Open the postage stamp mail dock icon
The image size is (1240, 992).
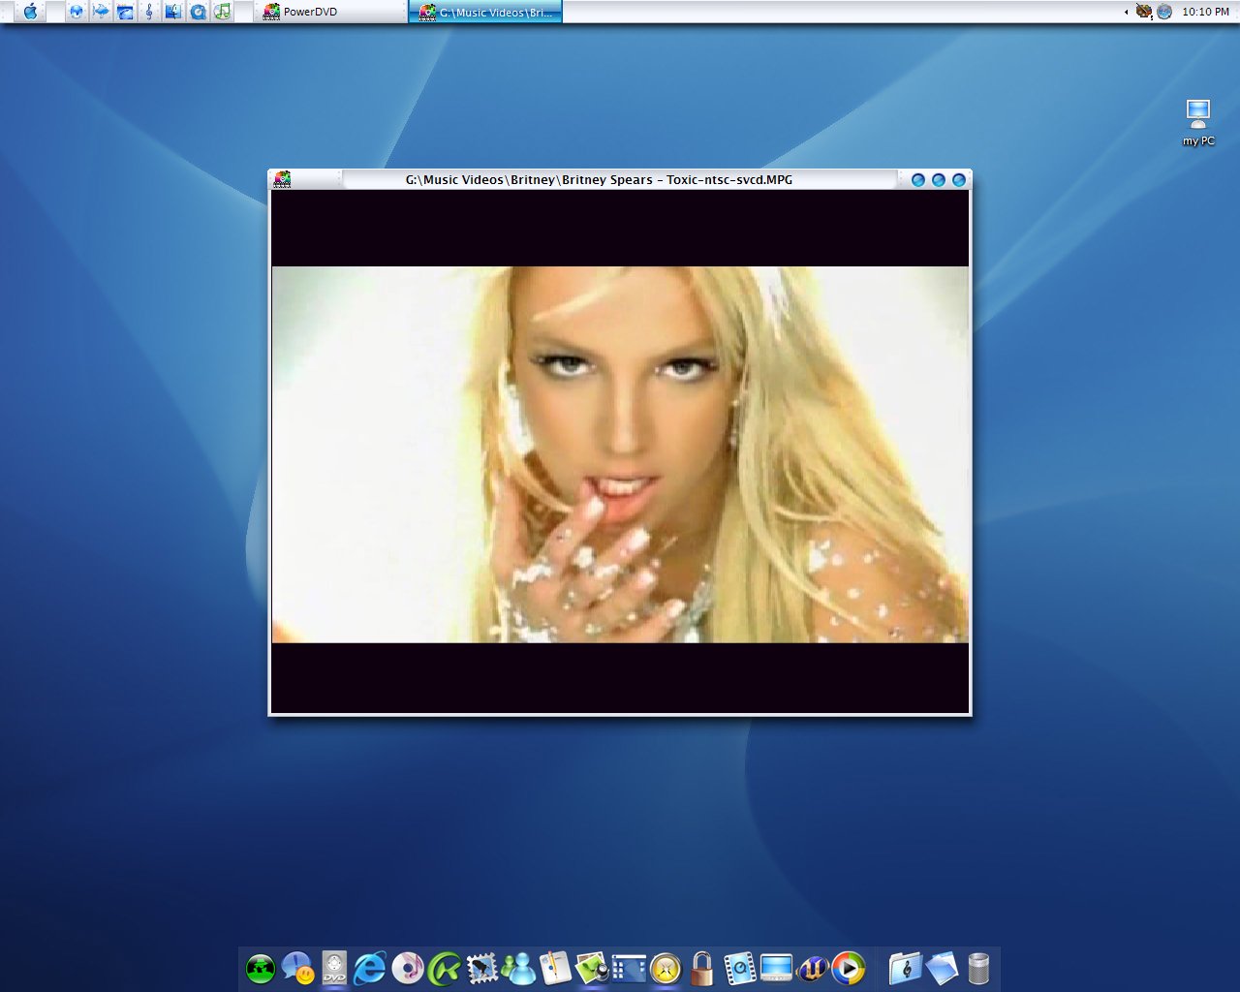coord(481,968)
